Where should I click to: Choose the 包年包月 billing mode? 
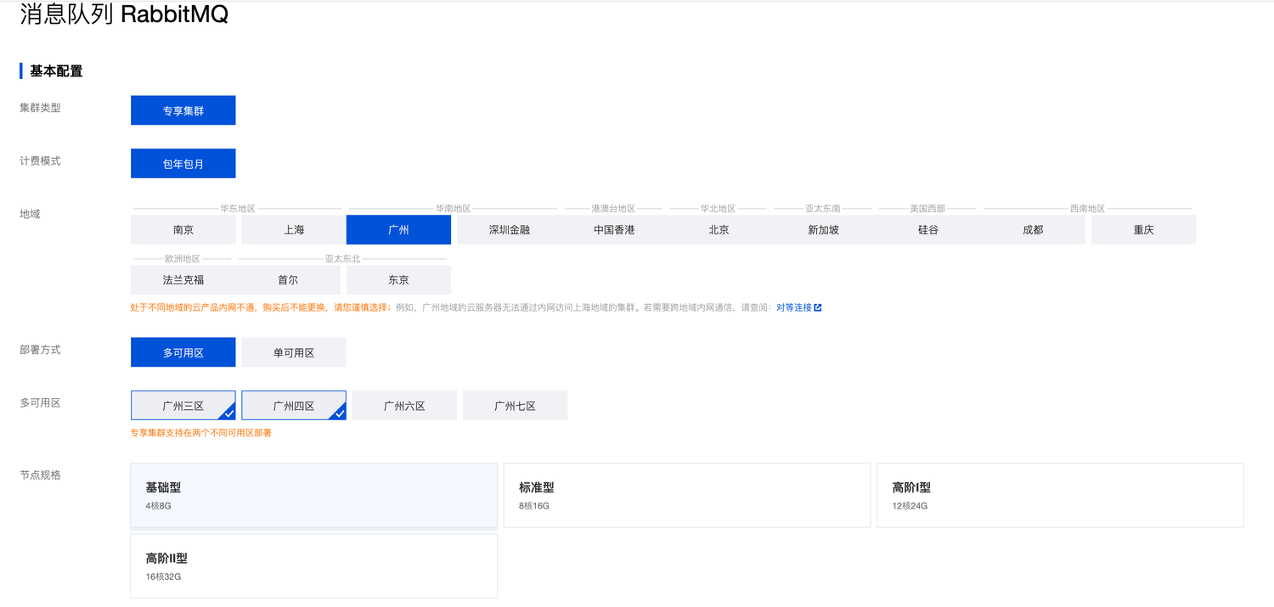183,164
